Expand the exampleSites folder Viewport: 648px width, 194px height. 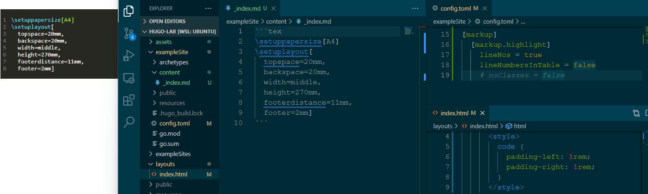(x=179, y=154)
